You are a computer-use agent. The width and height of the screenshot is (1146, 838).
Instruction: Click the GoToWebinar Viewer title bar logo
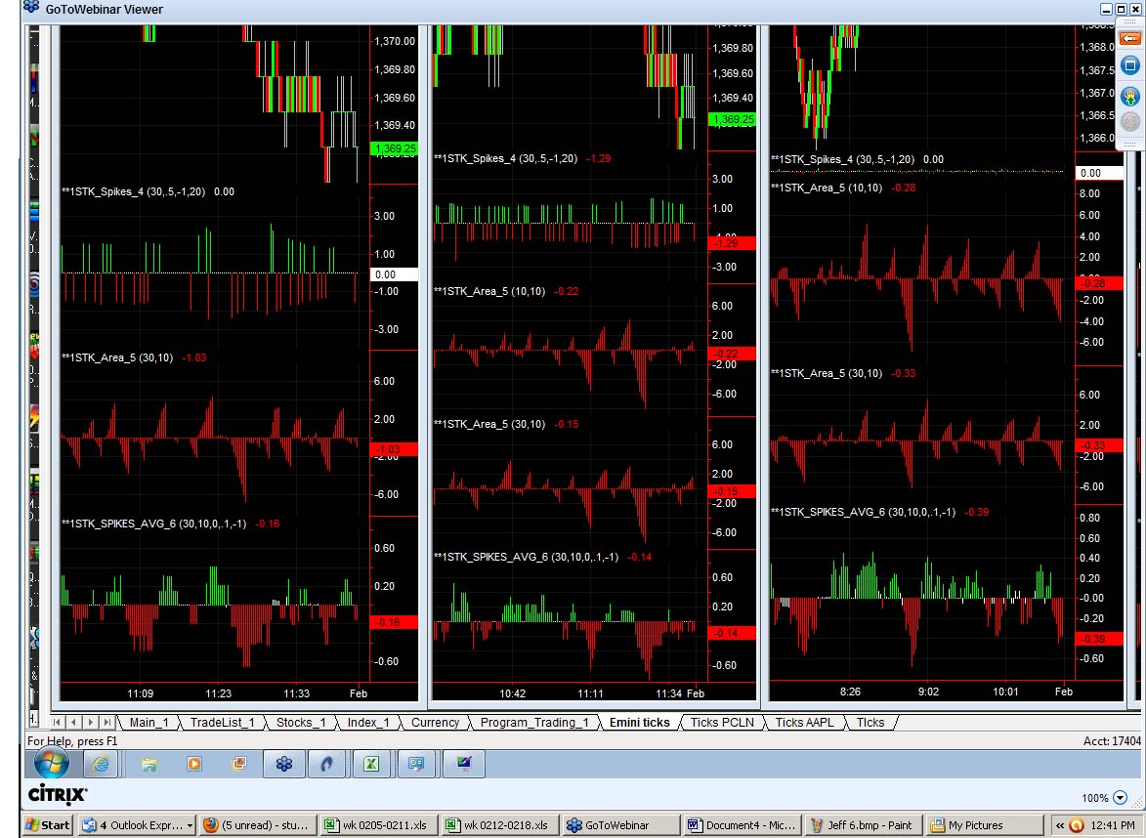tap(30, 9)
